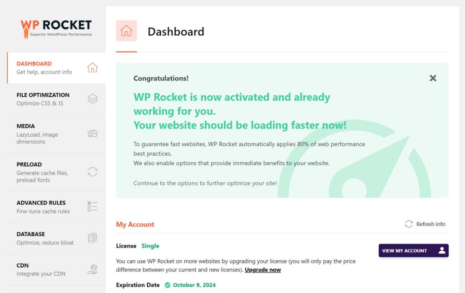The width and height of the screenshot is (465, 293).
Task: Click the stacked layers icon for File Optimization
Action: [x=93, y=99]
